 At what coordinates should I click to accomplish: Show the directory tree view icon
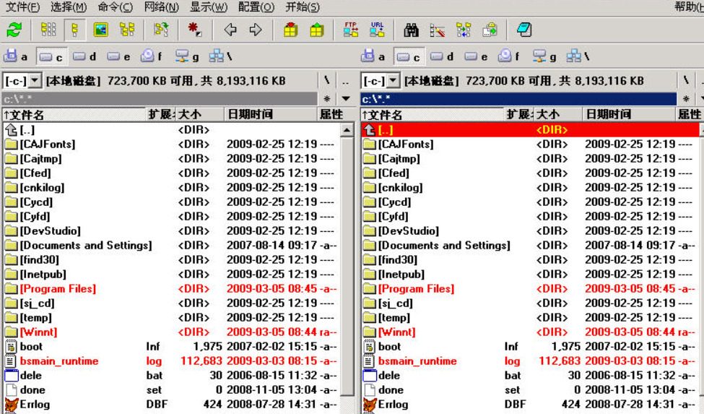point(127,30)
